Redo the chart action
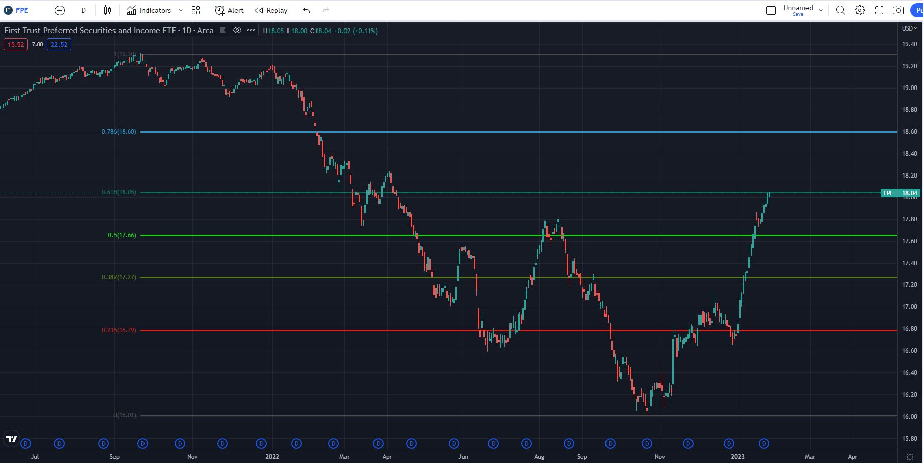The height and width of the screenshot is (463, 923). point(326,10)
